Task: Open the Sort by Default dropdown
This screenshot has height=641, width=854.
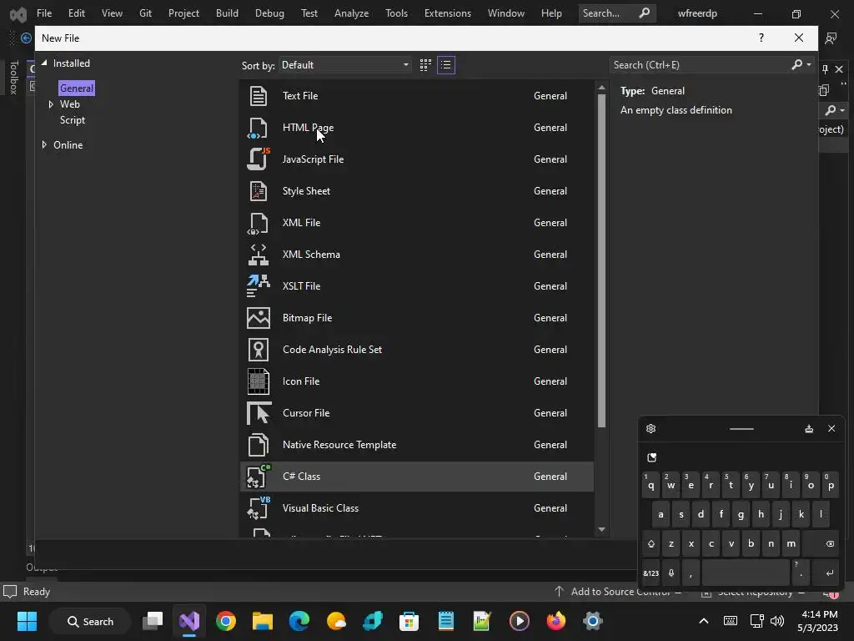Action: click(345, 65)
